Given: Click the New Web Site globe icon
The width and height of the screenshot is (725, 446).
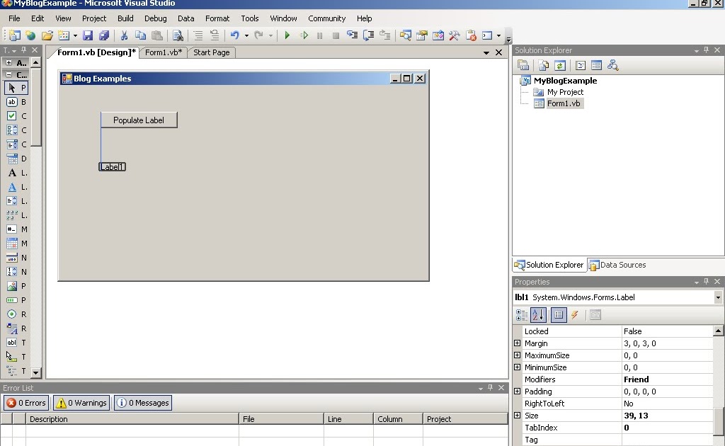Looking at the screenshot, I should [x=30, y=35].
